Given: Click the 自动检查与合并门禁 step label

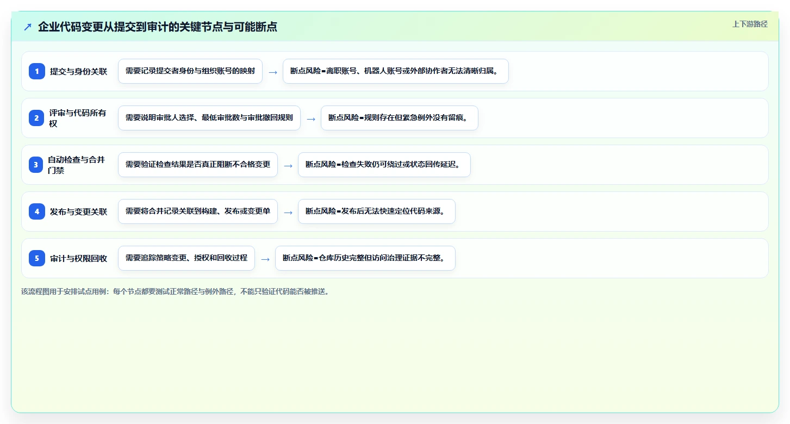Looking at the screenshot, I should point(77,165).
